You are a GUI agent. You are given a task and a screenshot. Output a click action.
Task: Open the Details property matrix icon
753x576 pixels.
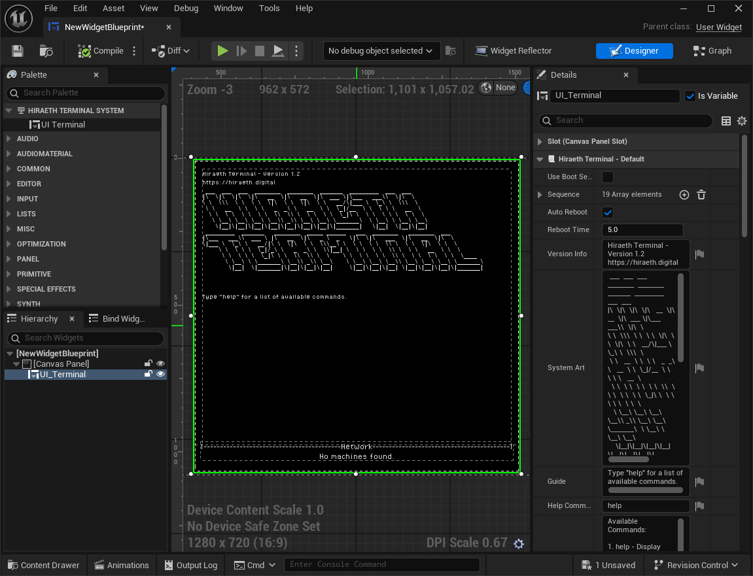click(x=726, y=121)
